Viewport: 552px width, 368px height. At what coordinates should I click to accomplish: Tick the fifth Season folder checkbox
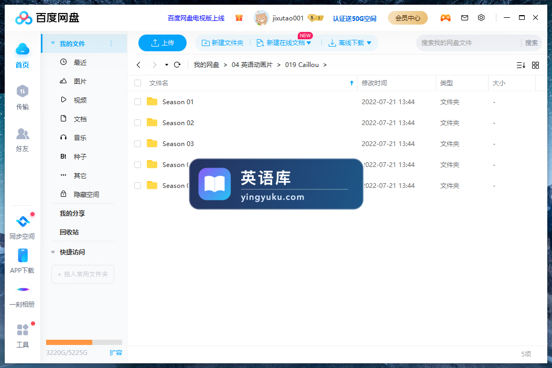click(138, 186)
